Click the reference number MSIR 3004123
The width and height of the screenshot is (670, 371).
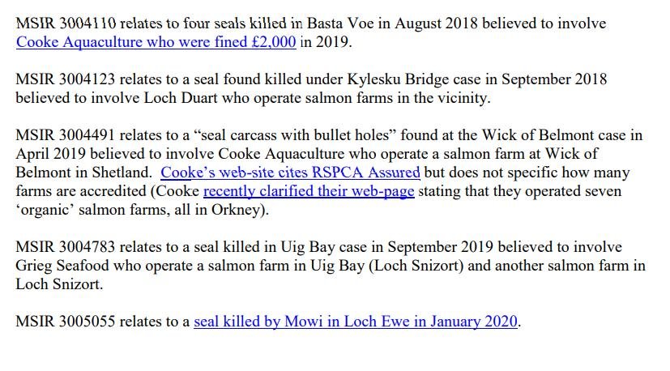coord(67,79)
